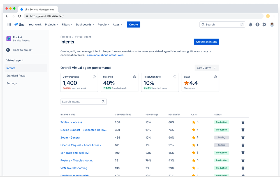Open the user profile avatar
The width and height of the screenshot is (280, 177).
(x=272, y=25)
